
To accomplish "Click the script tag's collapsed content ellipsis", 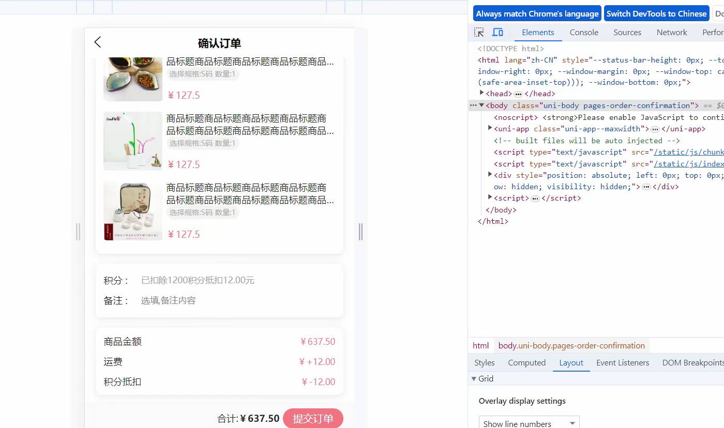I will tap(534, 198).
